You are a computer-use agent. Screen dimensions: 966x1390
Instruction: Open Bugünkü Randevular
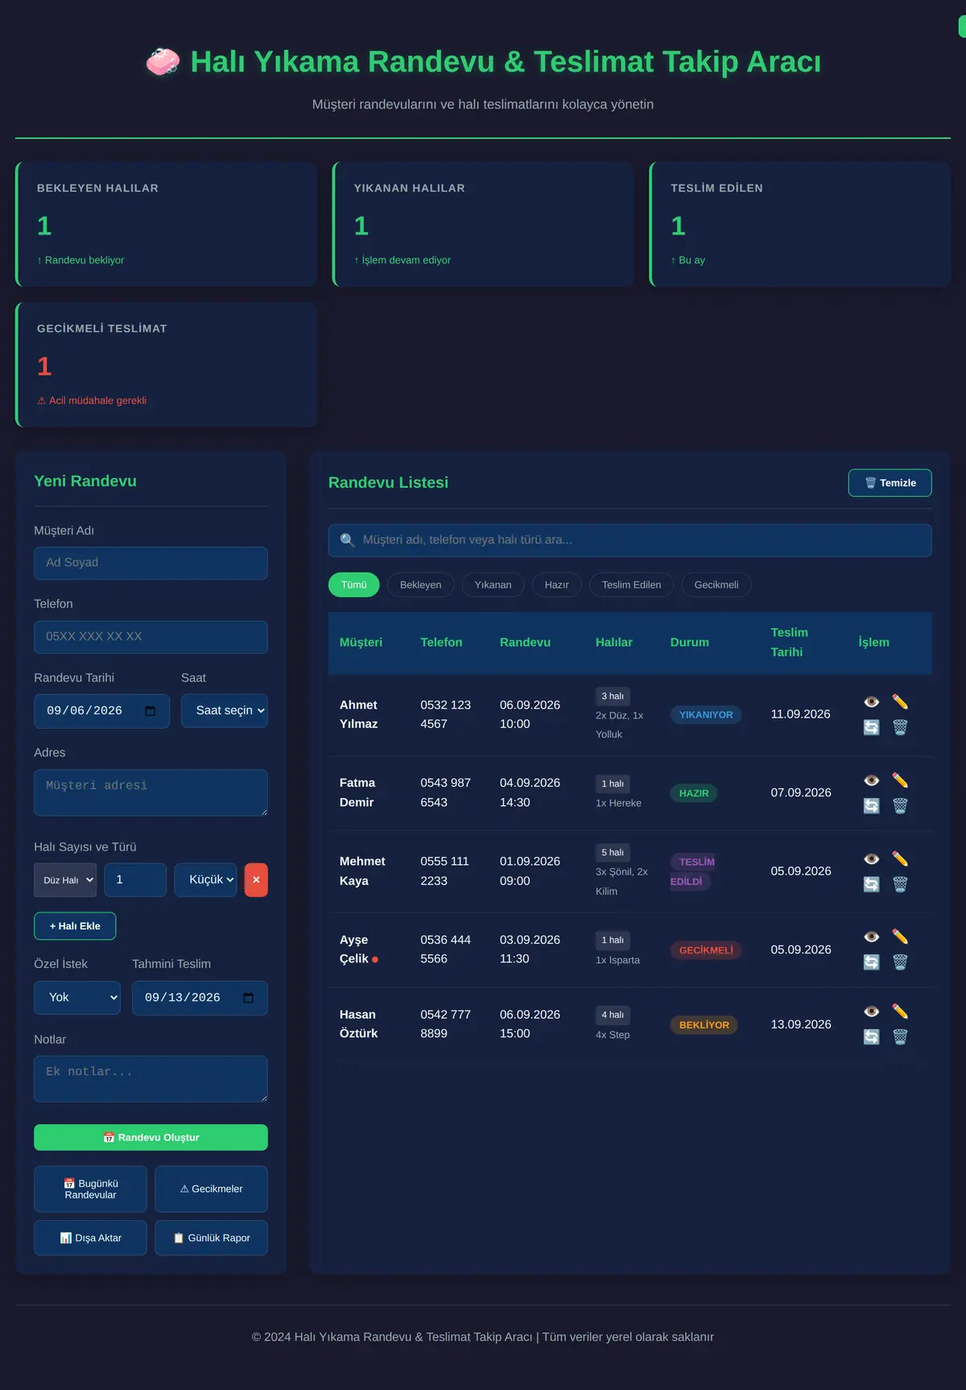pos(90,1189)
